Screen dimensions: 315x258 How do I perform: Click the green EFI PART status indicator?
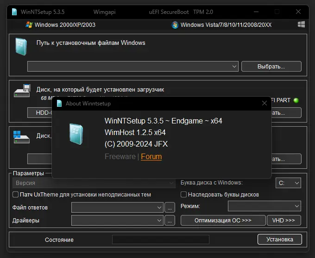coord(296,100)
